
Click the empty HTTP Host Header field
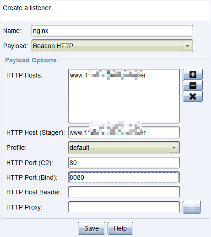tap(124, 192)
